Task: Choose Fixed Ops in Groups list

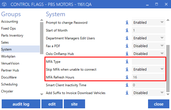Action: tap(8, 28)
